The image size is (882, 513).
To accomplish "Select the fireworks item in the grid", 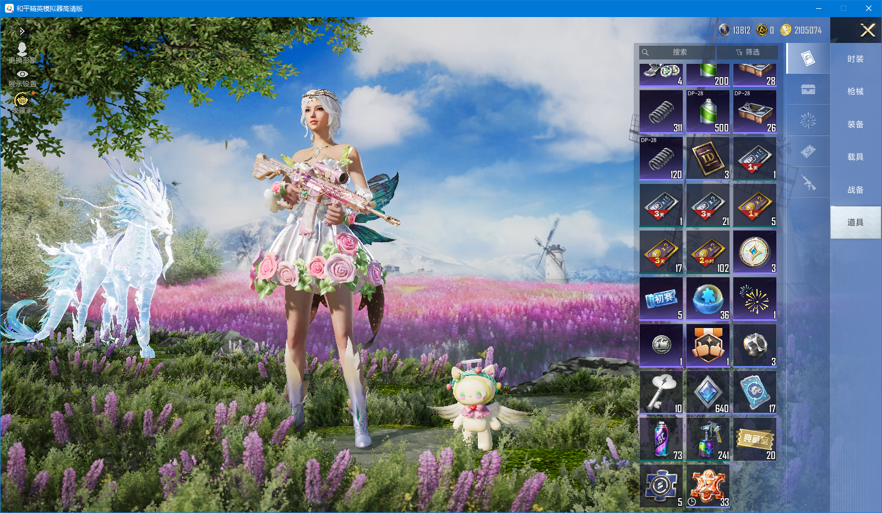I will pyautogui.click(x=755, y=299).
